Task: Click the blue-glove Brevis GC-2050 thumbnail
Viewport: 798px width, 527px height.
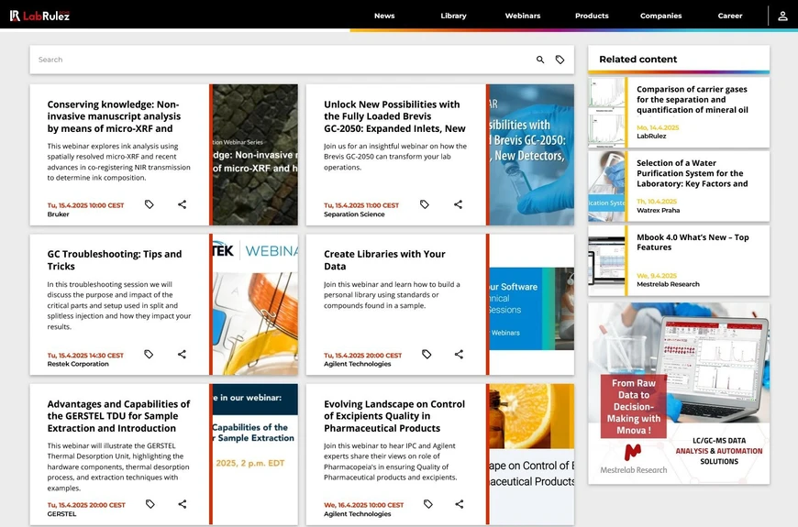Action: coord(532,155)
